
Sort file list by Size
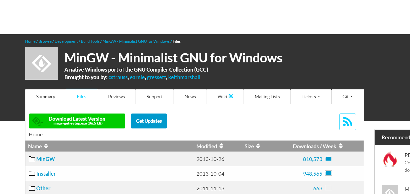point(252,146)
